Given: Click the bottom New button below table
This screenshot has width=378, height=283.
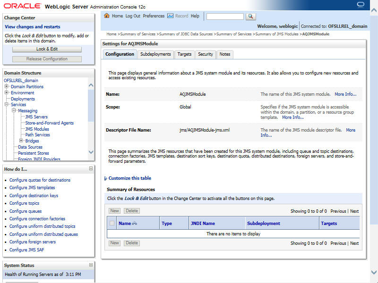Looking at the screenshot, I should pyautogui.click(x=114, y=243).
